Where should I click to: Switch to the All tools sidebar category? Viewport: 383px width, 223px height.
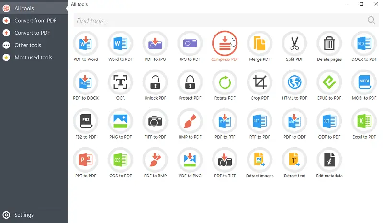point(34,8)
